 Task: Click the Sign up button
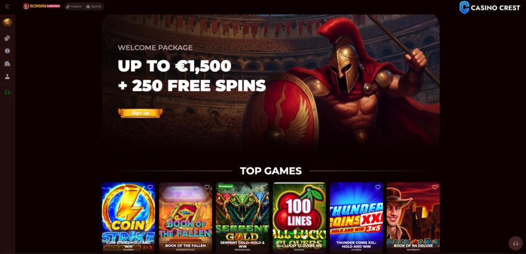click(x=140, y=113)
